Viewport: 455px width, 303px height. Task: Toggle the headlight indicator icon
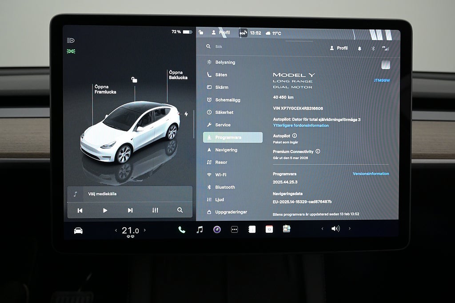click(x=71, y=40)
